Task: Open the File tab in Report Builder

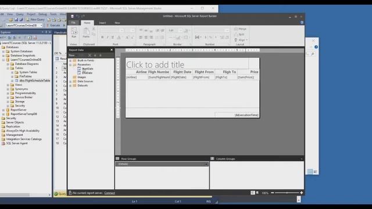Action: point(73,23)
